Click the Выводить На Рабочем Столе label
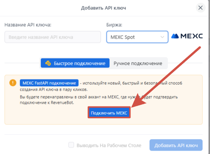210x154 pixels. 109,145
